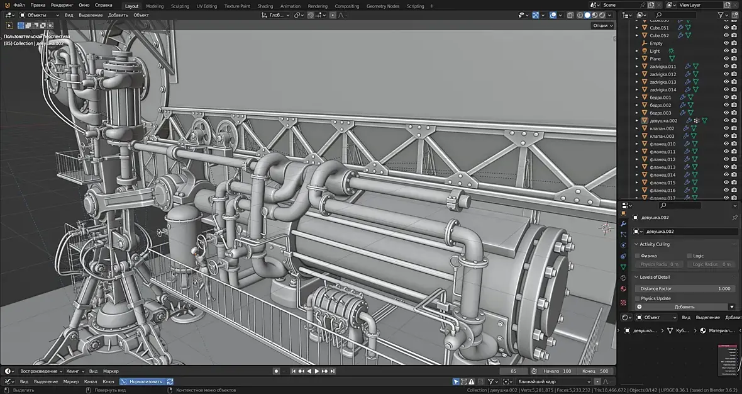The height and width of the screenshot is (394, 742).
Task: Enable the Physics Update checkbox
Action: click(x=637, y=298)
